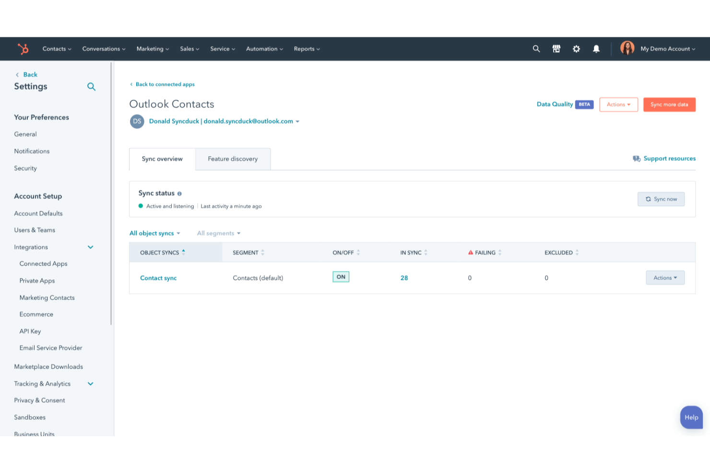Sort by Failing column arrows
Image resolution: width=710 pixels, height=473 pixels.
500,253
